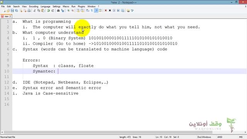Open the View menu
Image resolution: width=247 pixels, height=139 pixels.
[24, 7]
